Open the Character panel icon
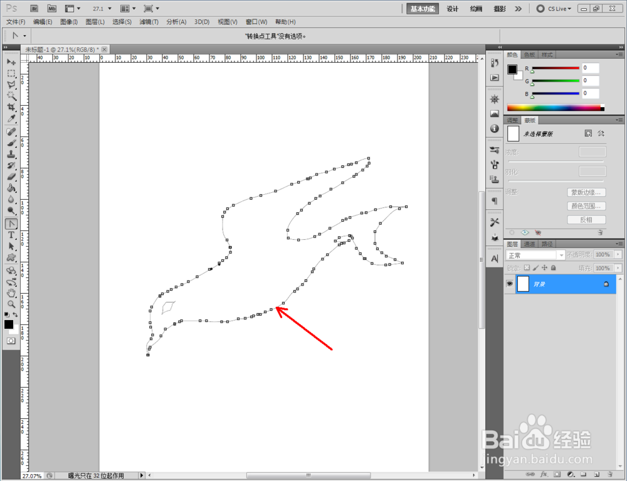The width and height of the screenshot is (627, 481). click(x=495, y=259)
